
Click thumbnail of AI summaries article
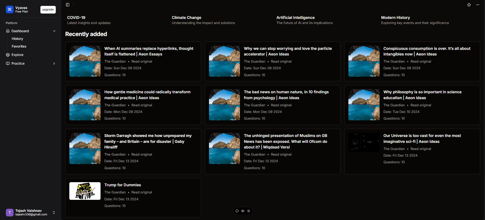click(x=85, y=61)
